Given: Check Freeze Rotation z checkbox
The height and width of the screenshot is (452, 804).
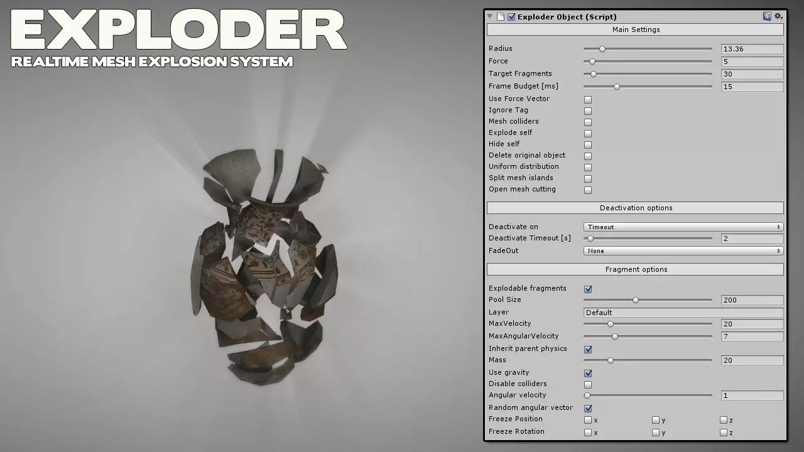Looking at the screenshot, I should 724,433.
